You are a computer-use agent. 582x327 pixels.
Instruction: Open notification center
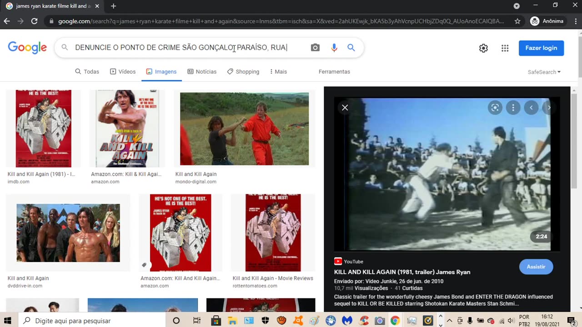[x=572, y=321]
